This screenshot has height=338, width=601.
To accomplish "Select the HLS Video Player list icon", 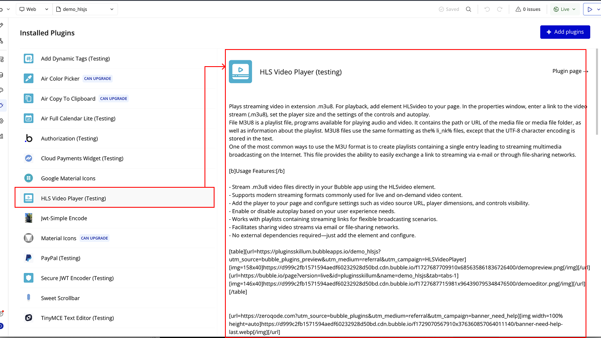I will point(28,199).
